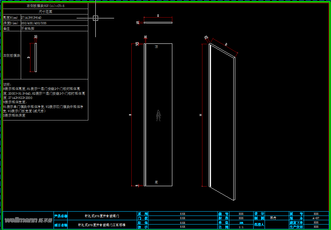The height and width of the screenshot is (230, 331).
Task: Click the D dimension on isometric view
Action: [225, 45]
